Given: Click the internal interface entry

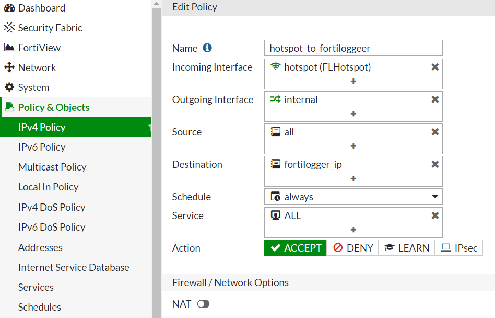Looking at the screenshot, I should [301, 99].
